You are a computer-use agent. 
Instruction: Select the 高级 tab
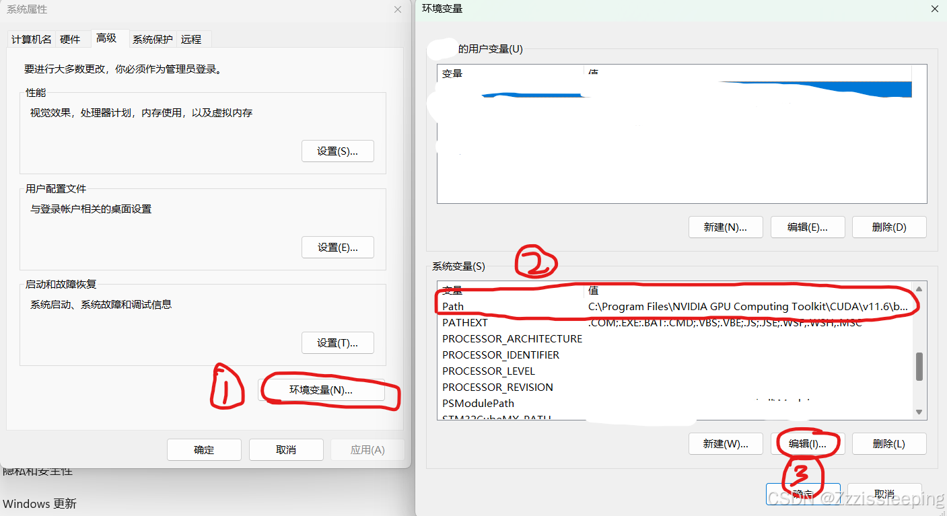106,38
